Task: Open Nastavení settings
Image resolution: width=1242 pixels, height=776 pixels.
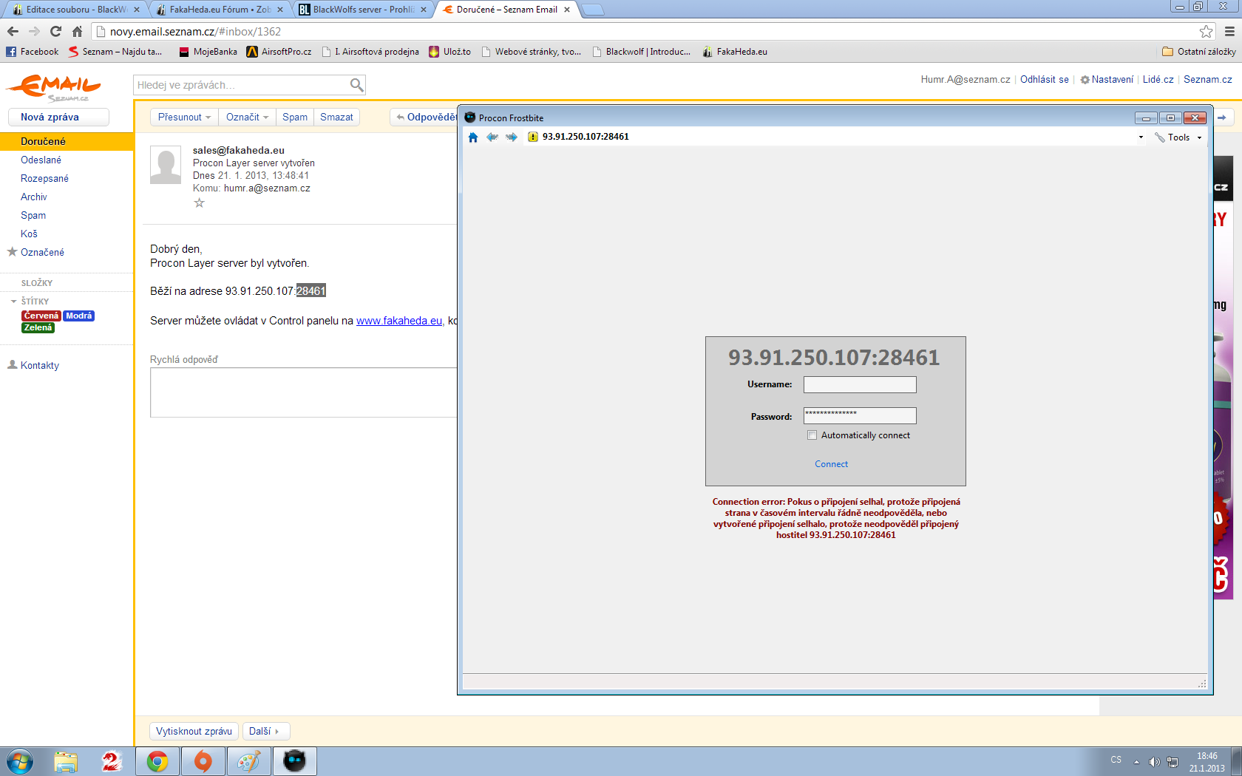Action: (x=1107, y=79)
